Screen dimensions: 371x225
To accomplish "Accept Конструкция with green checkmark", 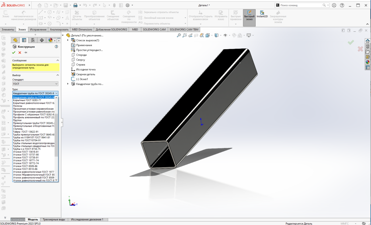I will click(14, 52).
